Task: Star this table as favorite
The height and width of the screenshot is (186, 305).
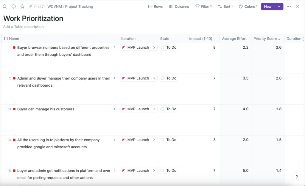Action: click(22, 7)
